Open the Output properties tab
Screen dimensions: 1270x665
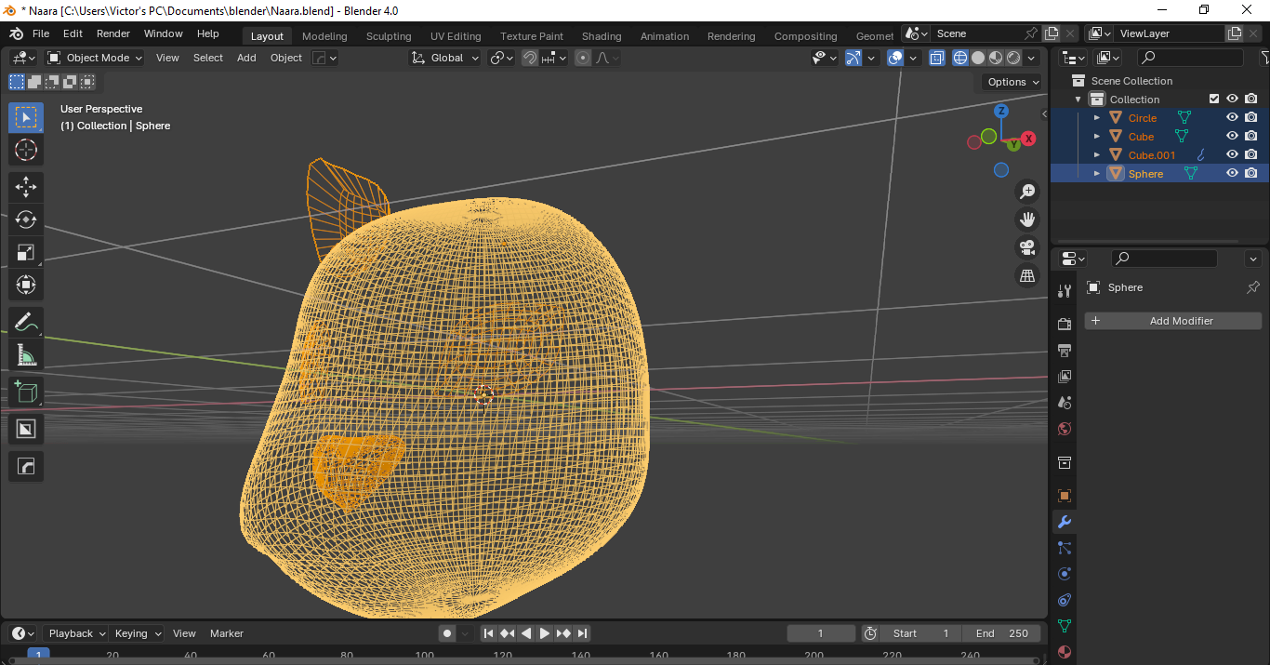click(x=1065, y=351)
